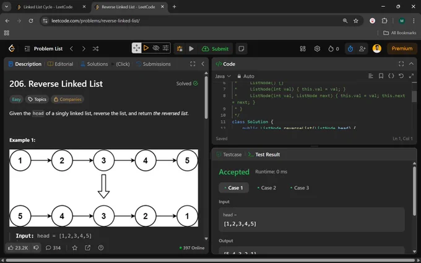Open the help question mark icon
Image resolution: width=421 pixels, height=263 pixels.
pyautogui.click(x=101, y=248)
